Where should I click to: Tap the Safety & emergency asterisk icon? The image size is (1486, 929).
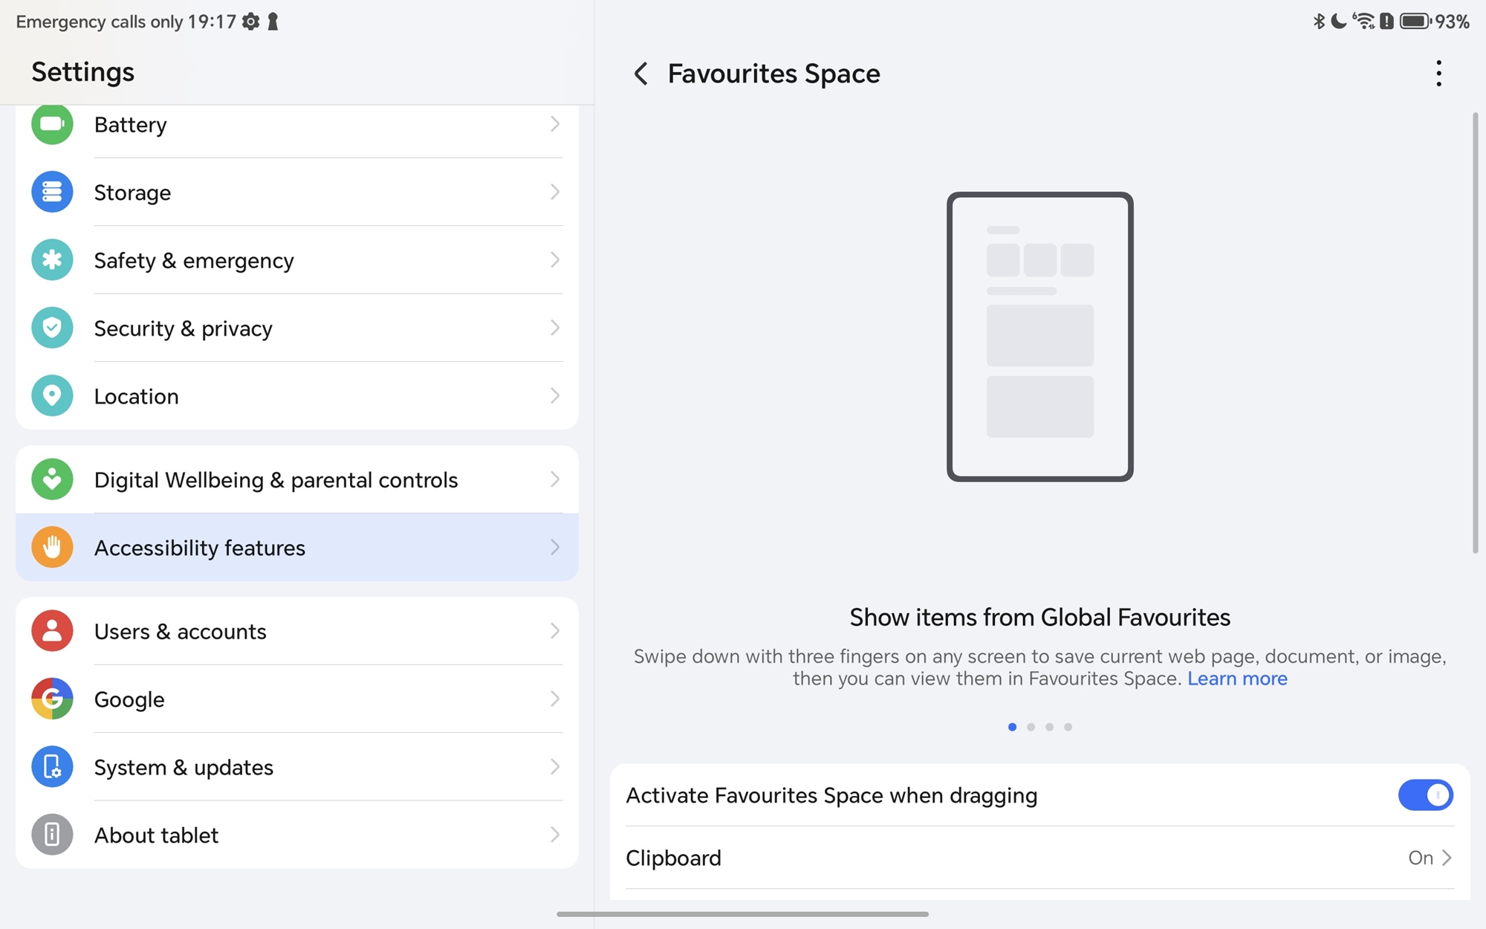(x=52, y=260)
